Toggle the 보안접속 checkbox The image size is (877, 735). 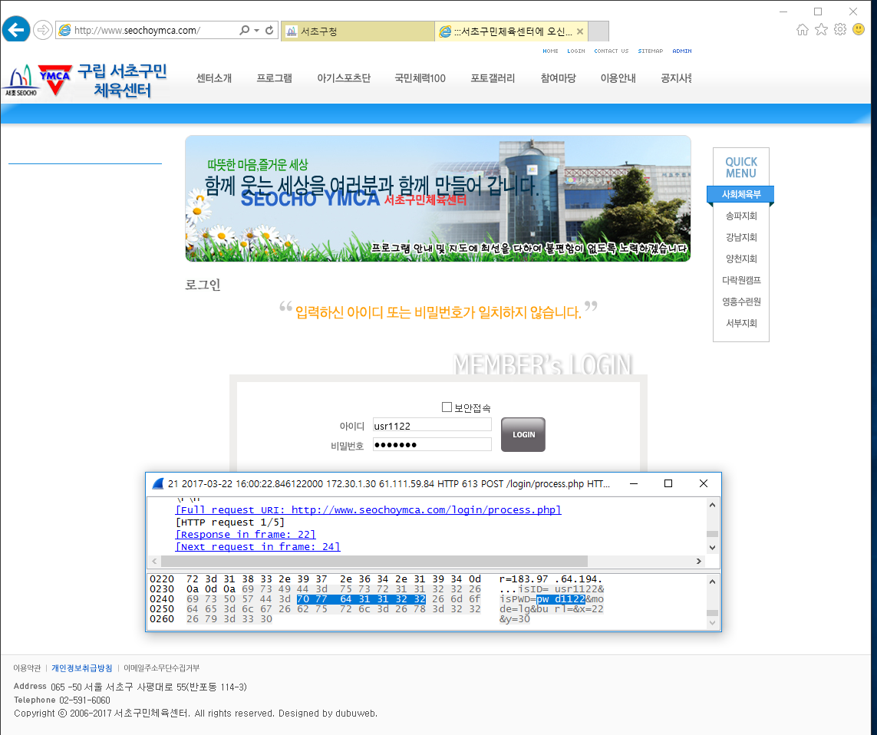coord(447,407)
